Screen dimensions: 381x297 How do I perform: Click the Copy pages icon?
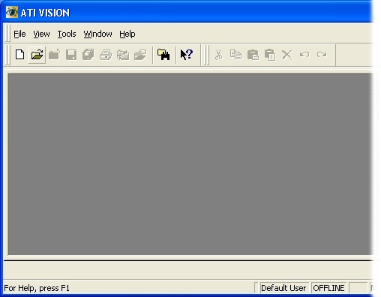point(235,55)
